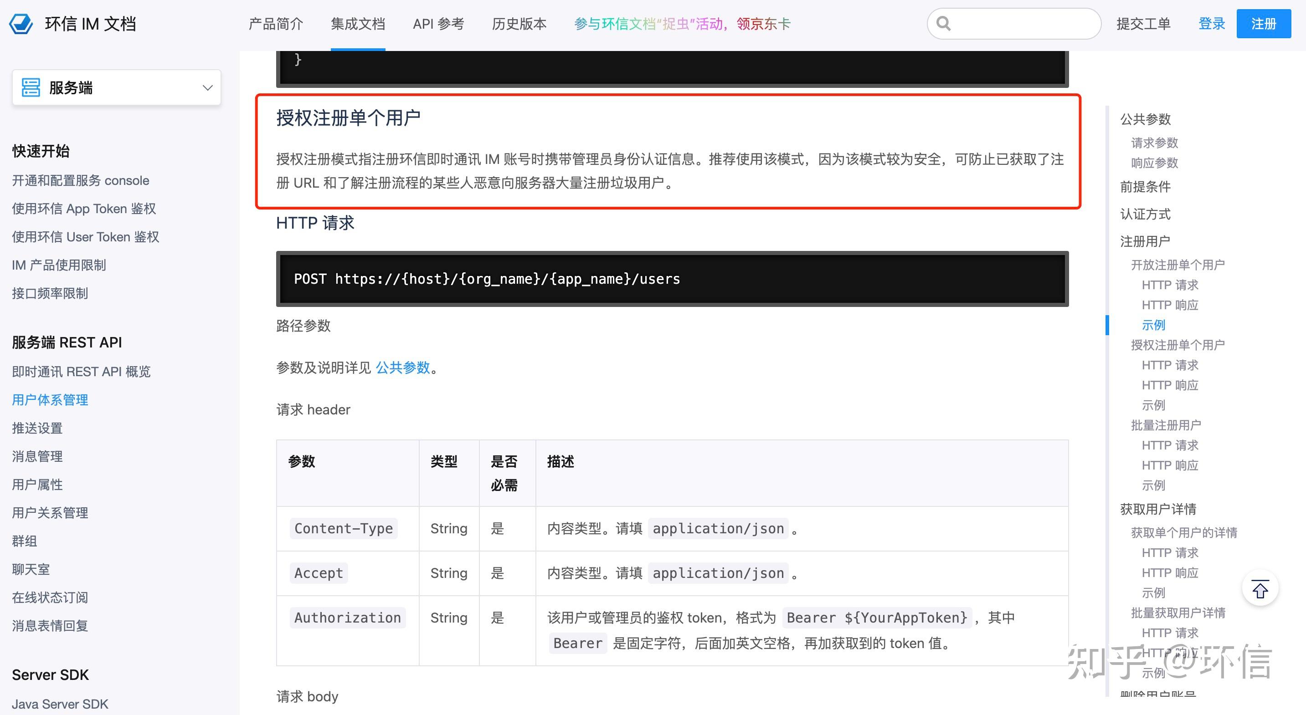This screenshot has width=1306, height=715.
Task: Open the 产品简介 tab
Action: 276,24
